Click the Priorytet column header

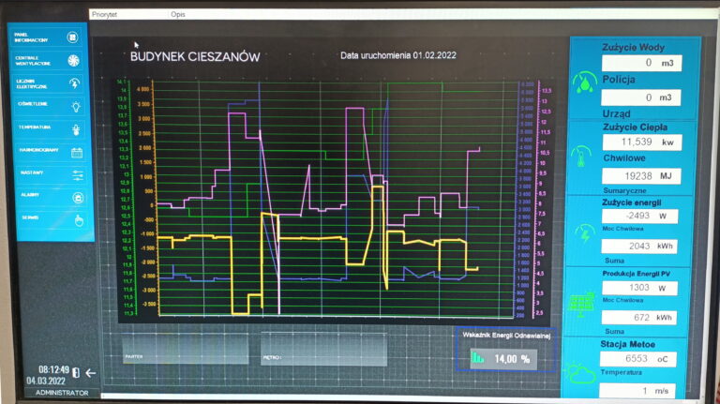pyautogui.click(x=104, y=15)
